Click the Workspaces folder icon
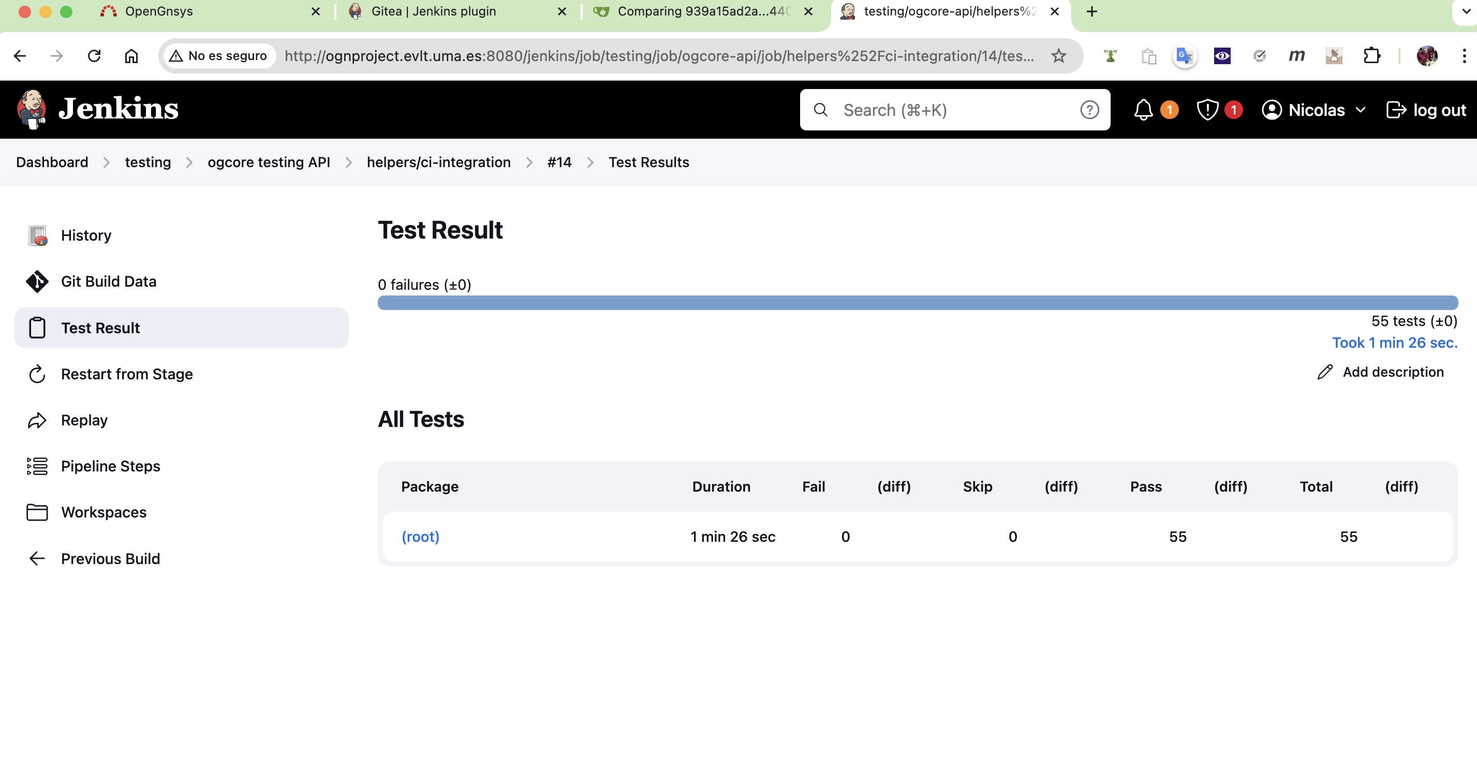This screenshot has width=1477, height=769. click(37, 512)
